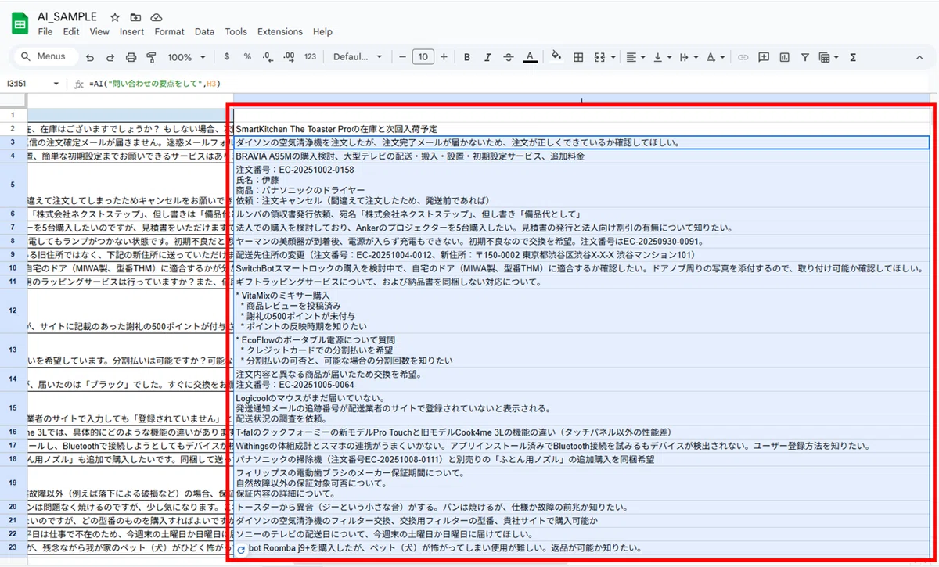Decrease decimal places
The image size is (939, 567).
pos(268,57)
